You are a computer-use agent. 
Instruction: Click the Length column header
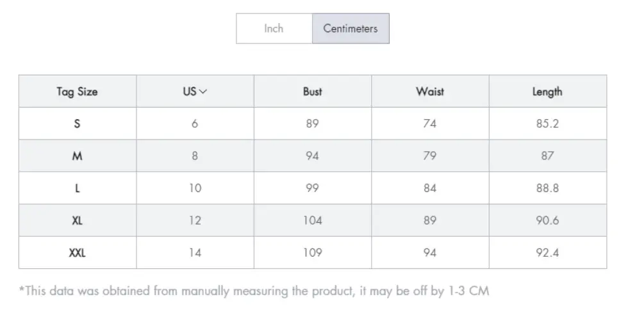548,92
